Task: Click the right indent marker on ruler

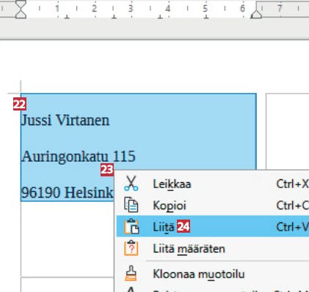Action: [256, 14]
